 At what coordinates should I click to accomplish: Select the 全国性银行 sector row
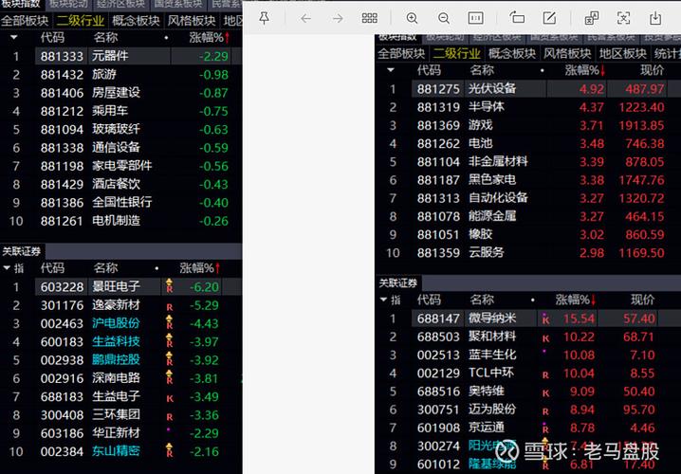pos(121,203)
